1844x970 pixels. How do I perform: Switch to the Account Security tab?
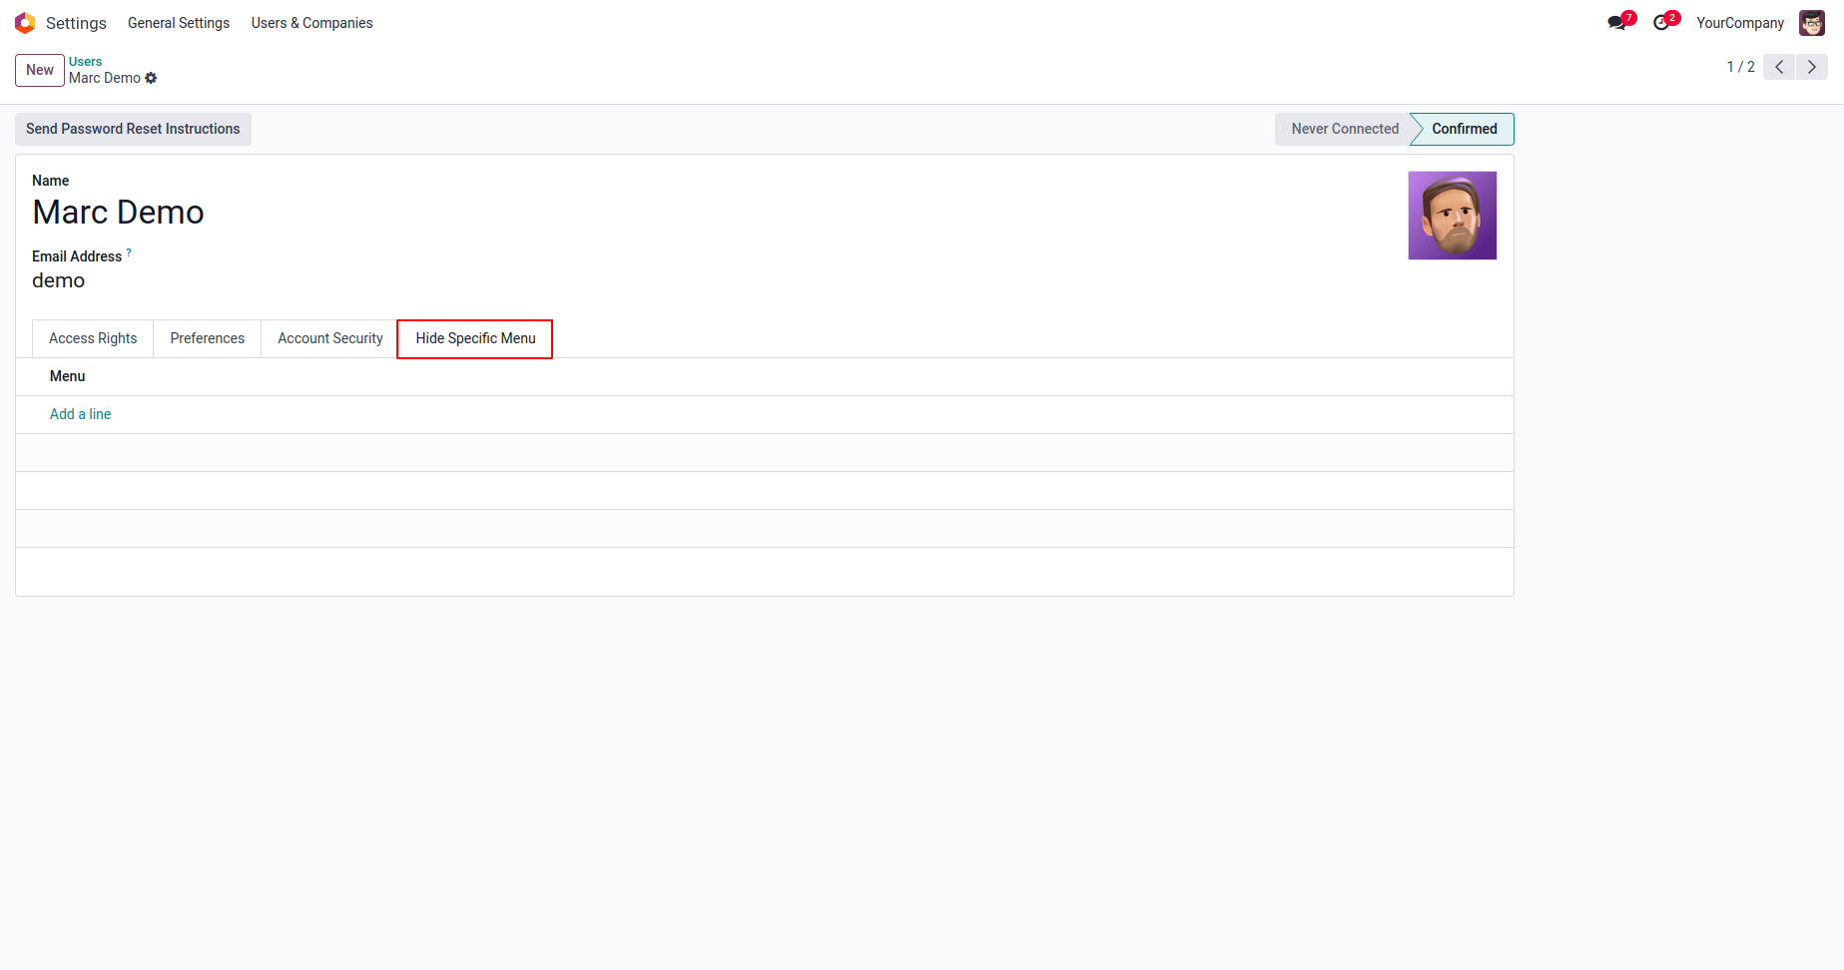329,338
